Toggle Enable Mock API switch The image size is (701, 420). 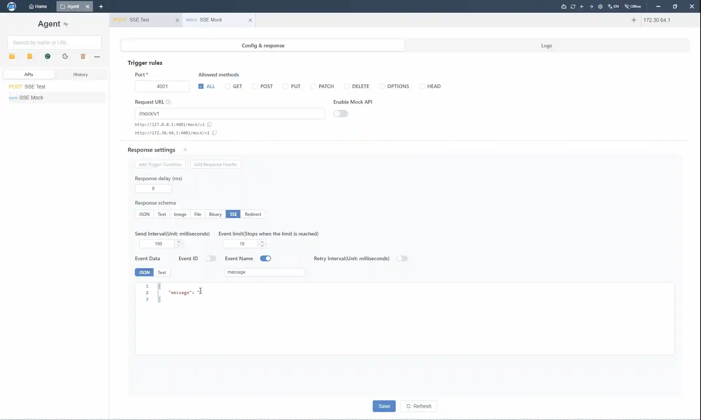[340, 114]
